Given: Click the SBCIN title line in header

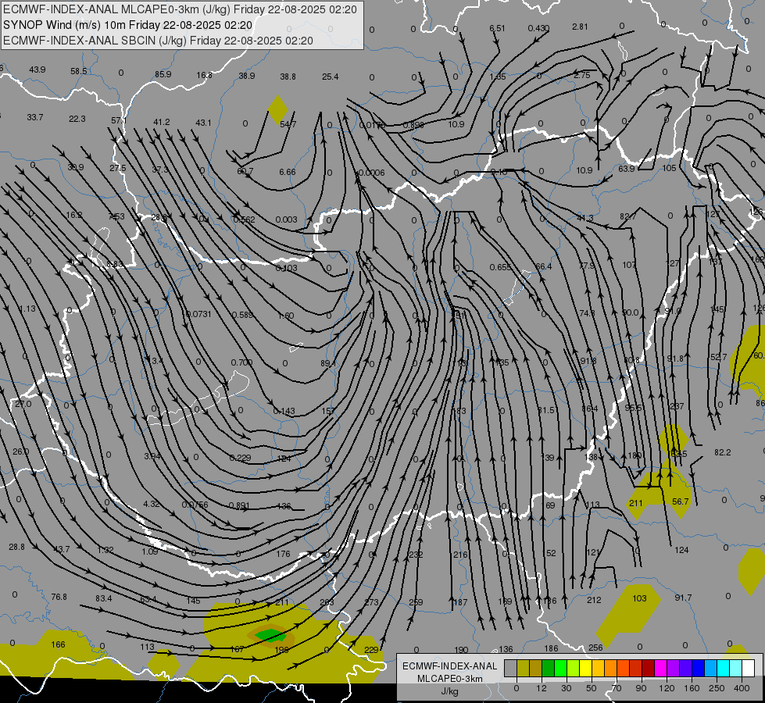Looking at the screenshot, I should (158, 41).
